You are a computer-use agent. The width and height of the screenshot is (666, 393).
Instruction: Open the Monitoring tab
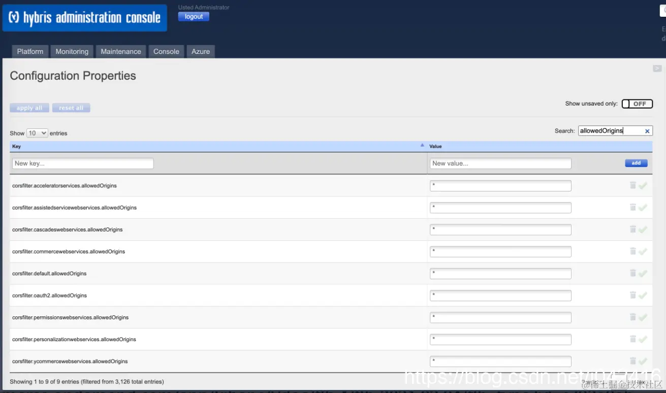[x=72, y=51]
